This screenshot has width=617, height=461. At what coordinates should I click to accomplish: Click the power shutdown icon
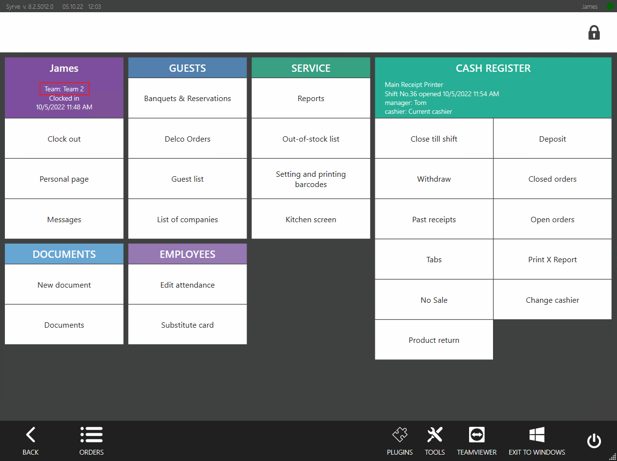pos(594,441)
